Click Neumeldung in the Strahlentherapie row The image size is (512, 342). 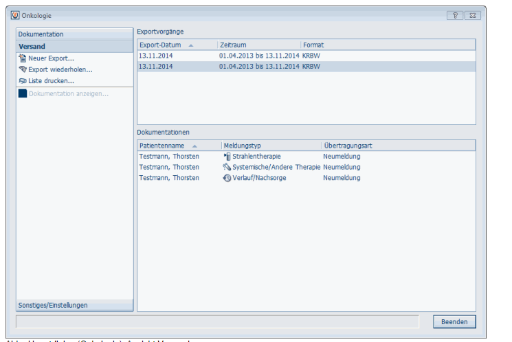click(x=342, y=157)
